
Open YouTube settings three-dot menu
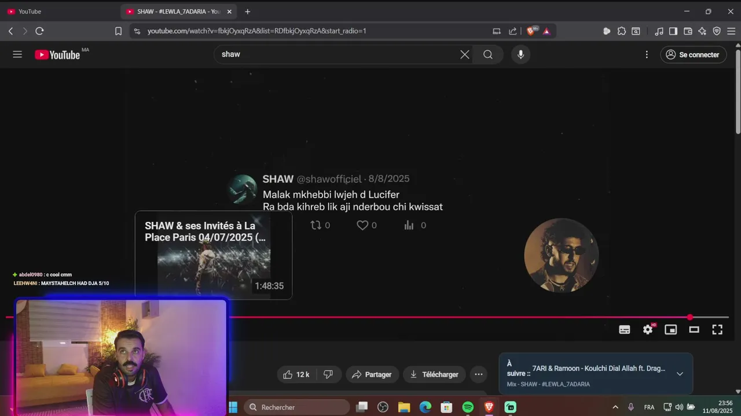click(647, 54)
